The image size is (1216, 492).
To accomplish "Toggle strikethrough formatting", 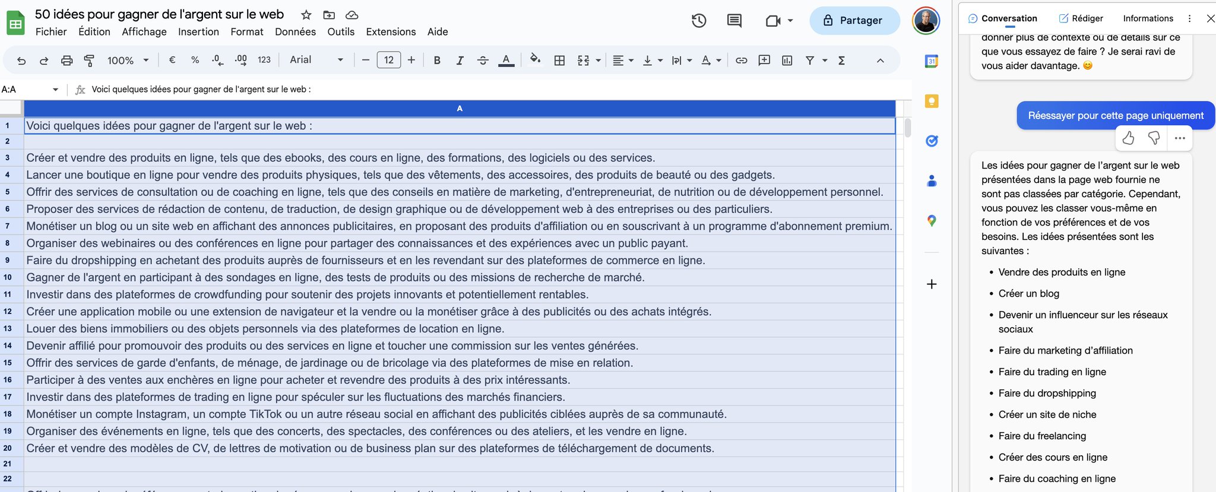I will pos(483,60).
